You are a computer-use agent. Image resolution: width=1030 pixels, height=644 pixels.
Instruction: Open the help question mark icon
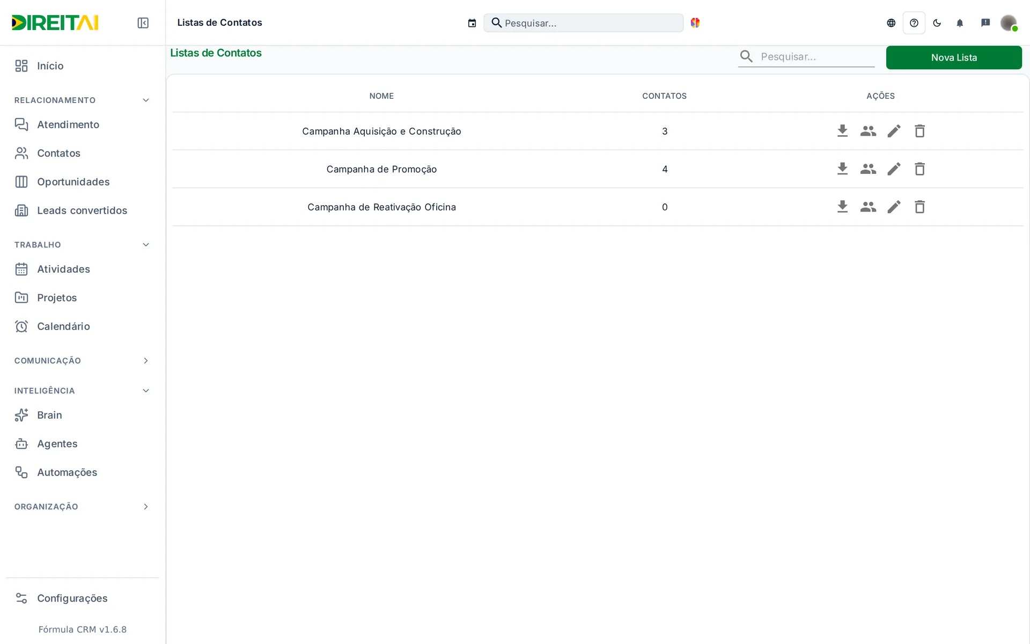[x=914, y=23]
